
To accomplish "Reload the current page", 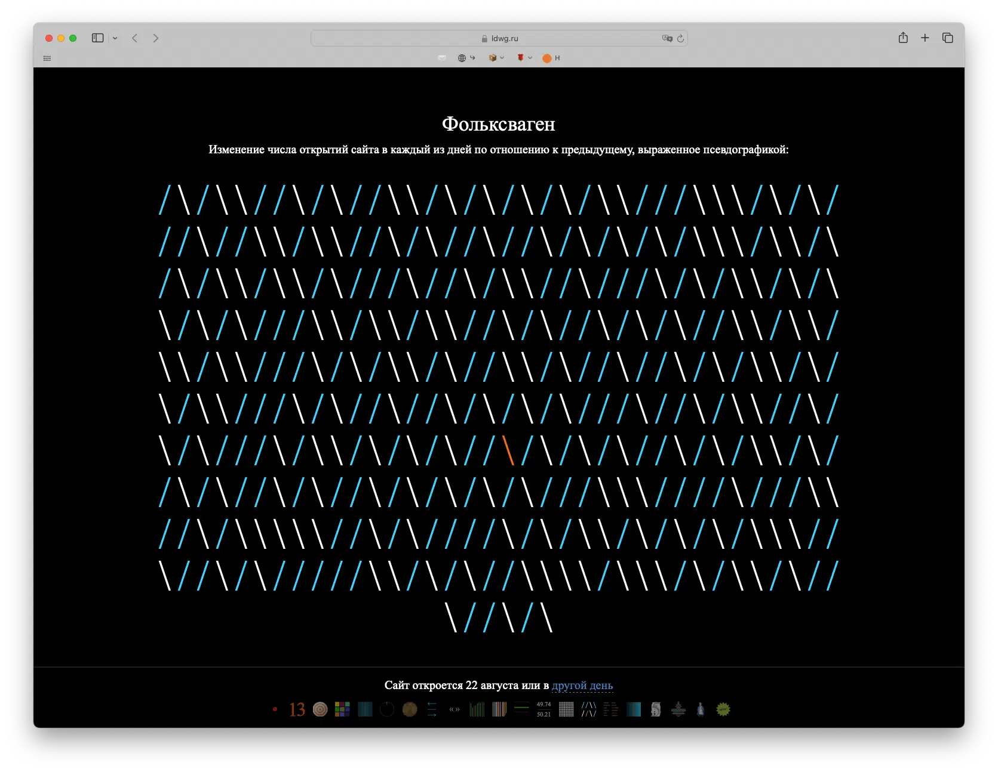I will tap(680, 38).
